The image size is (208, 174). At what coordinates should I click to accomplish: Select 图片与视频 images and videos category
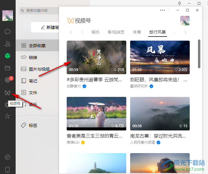(37, 69)
